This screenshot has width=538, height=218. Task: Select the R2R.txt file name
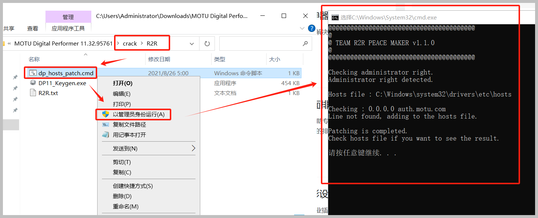[48, 93]
